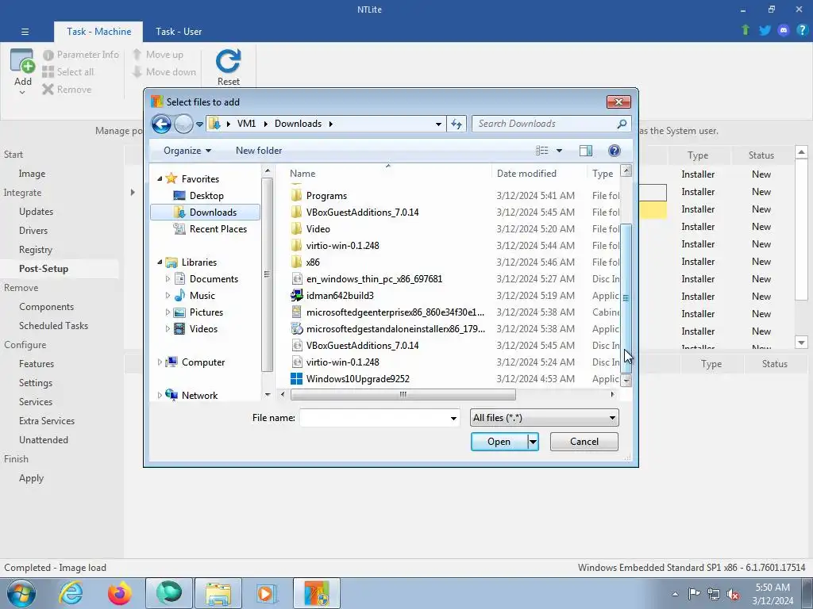Screen dimensions: 813x609
Task: Click the Reset icon in the ribbon
Action: tap(228, 61)
